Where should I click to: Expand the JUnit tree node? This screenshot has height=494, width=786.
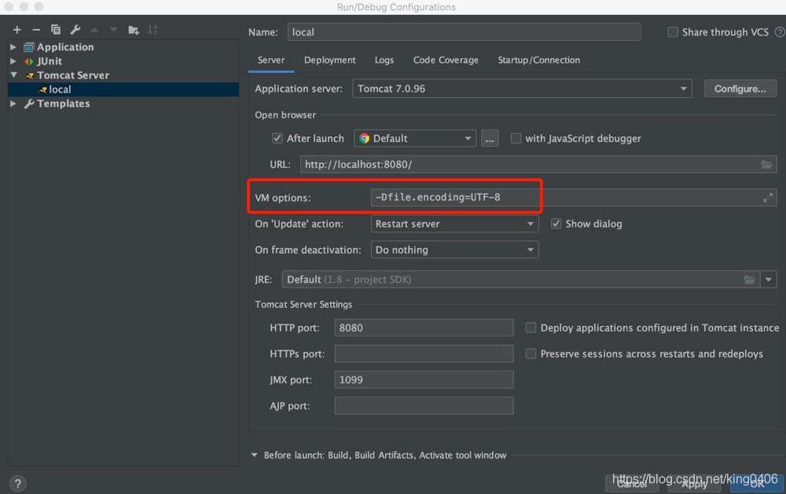(13, 61)
